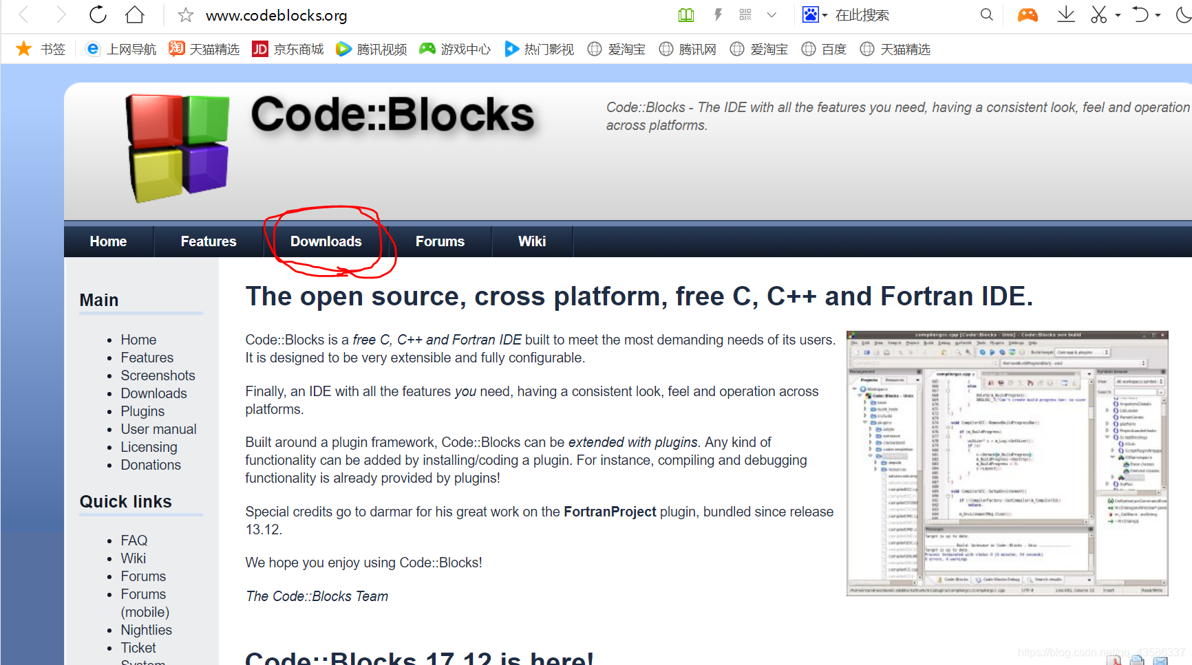Open Donations sidebar link
The image size is (1192, 665).
pos(151,465)
